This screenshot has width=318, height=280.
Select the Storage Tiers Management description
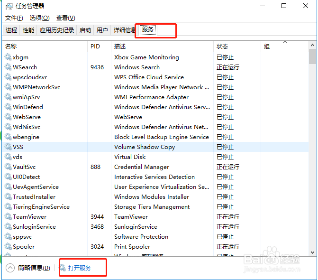point(152,207)
